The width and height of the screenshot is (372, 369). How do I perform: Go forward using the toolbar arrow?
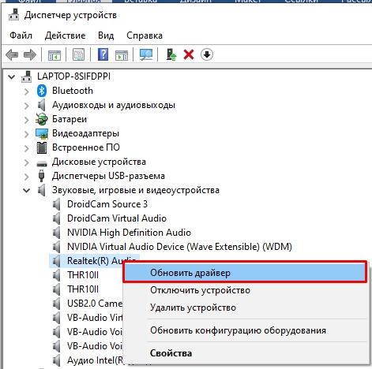(x=30, y=55)
